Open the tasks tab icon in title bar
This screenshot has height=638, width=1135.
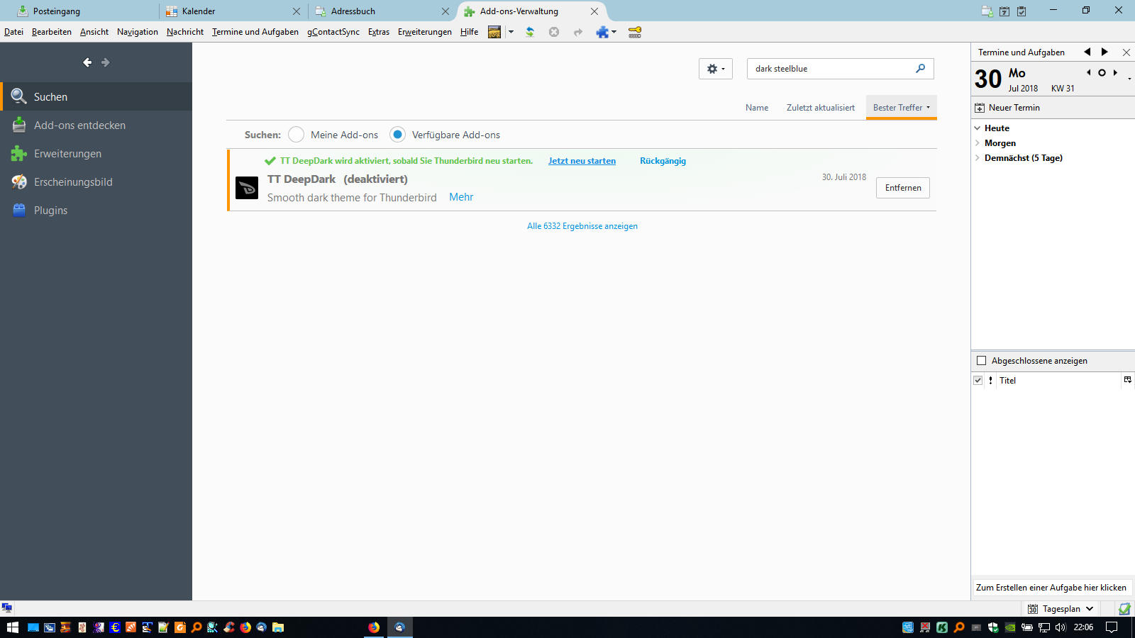point(1021,11)
